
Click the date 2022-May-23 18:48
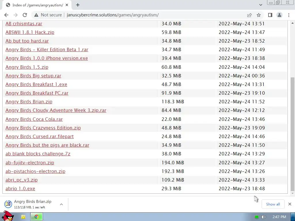tap(242, 188)
